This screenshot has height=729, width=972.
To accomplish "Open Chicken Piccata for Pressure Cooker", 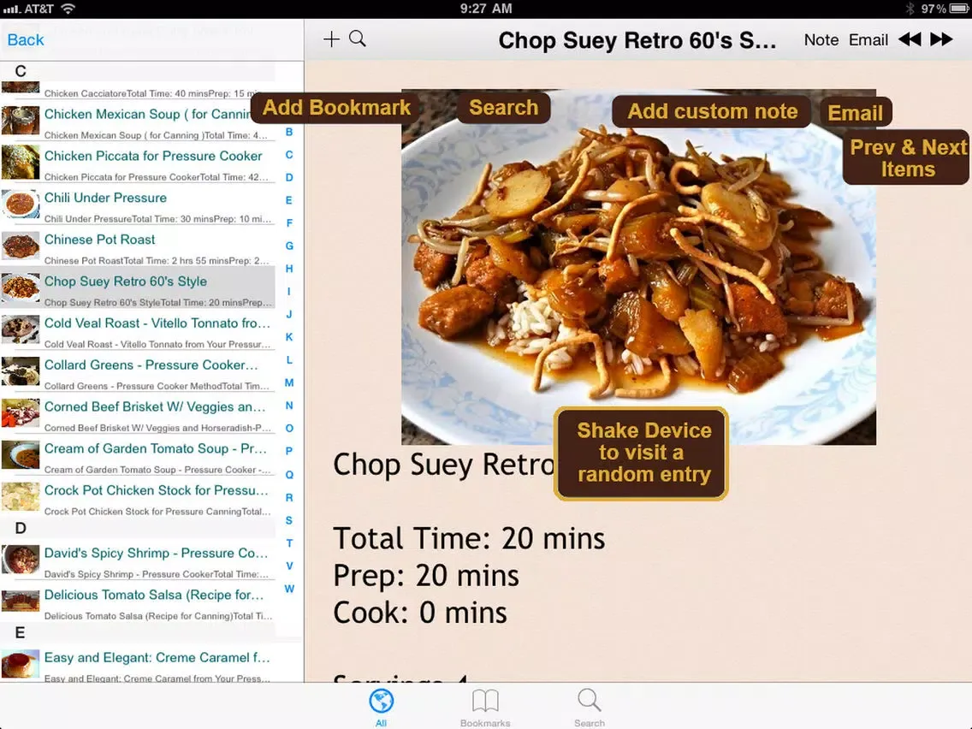I will (138, 163).
